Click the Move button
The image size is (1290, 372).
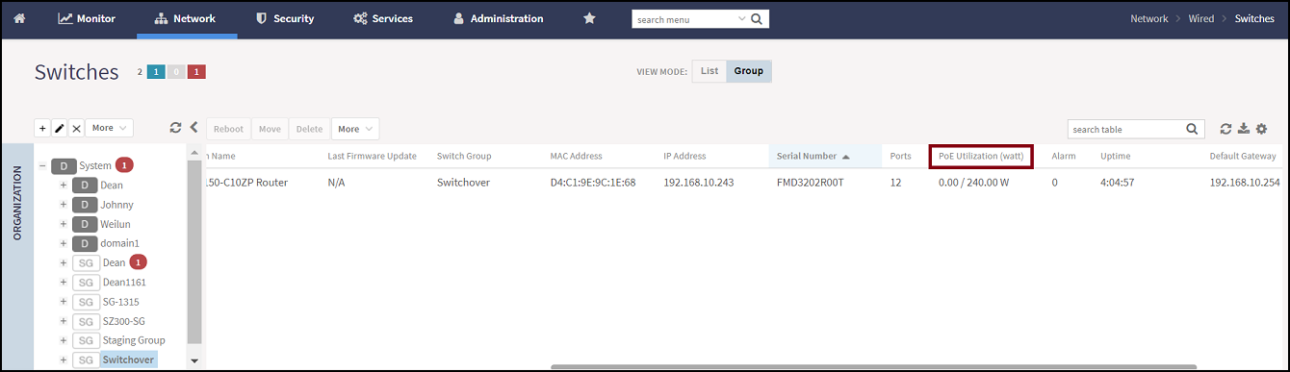(x=271, y=129)
